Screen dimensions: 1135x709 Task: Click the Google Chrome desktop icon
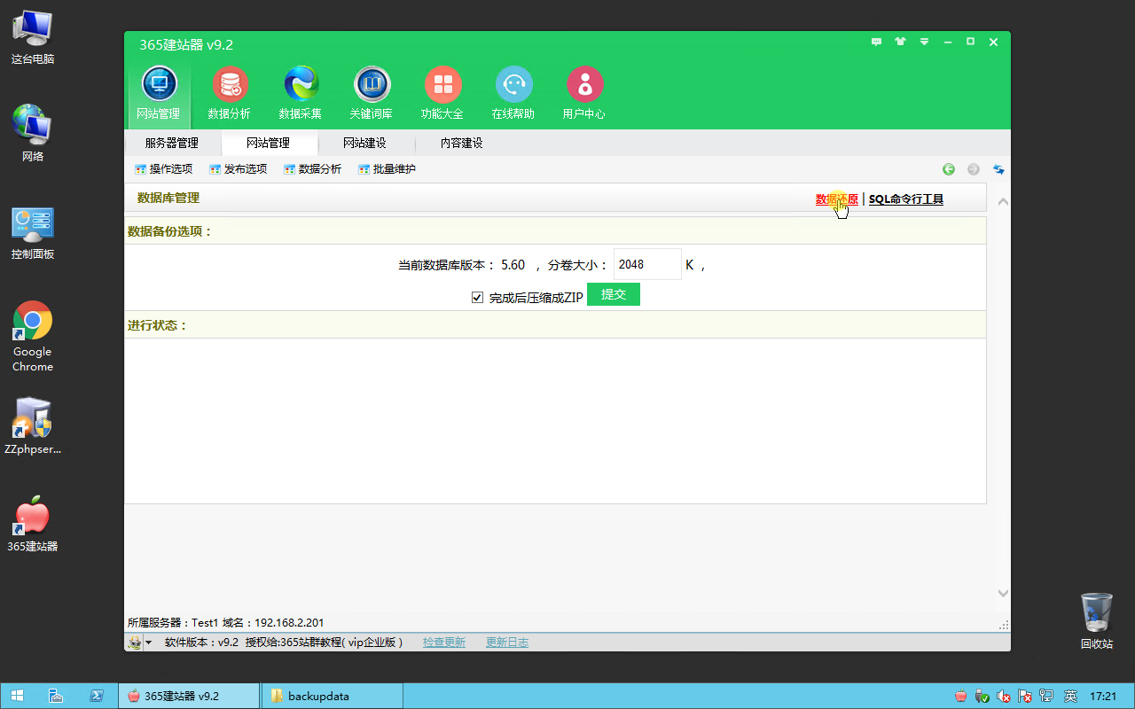(x=33, y=336)
